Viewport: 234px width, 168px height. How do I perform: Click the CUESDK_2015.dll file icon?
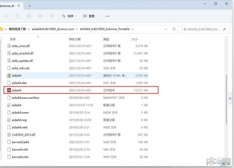(x=9, y=134)
